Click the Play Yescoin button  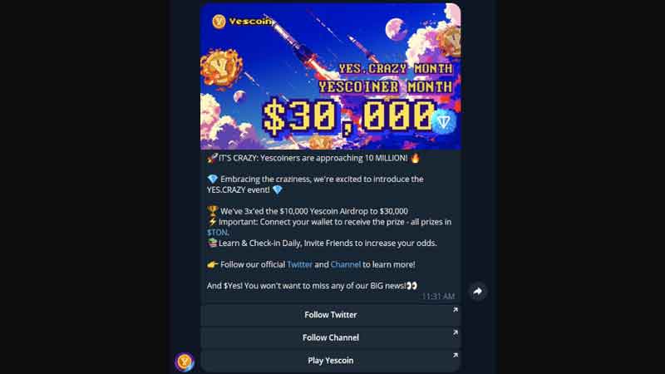pyautogui.click(x=330, y=361)
